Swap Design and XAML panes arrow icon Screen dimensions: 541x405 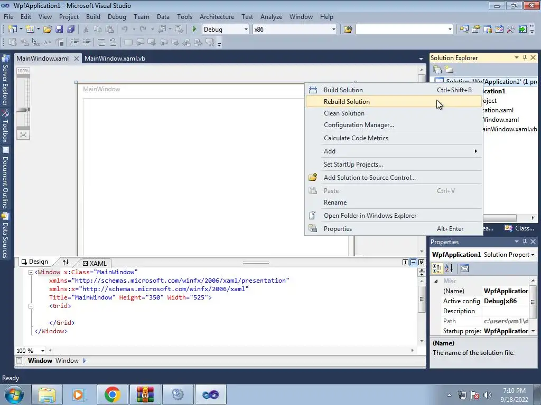(66, 262)
